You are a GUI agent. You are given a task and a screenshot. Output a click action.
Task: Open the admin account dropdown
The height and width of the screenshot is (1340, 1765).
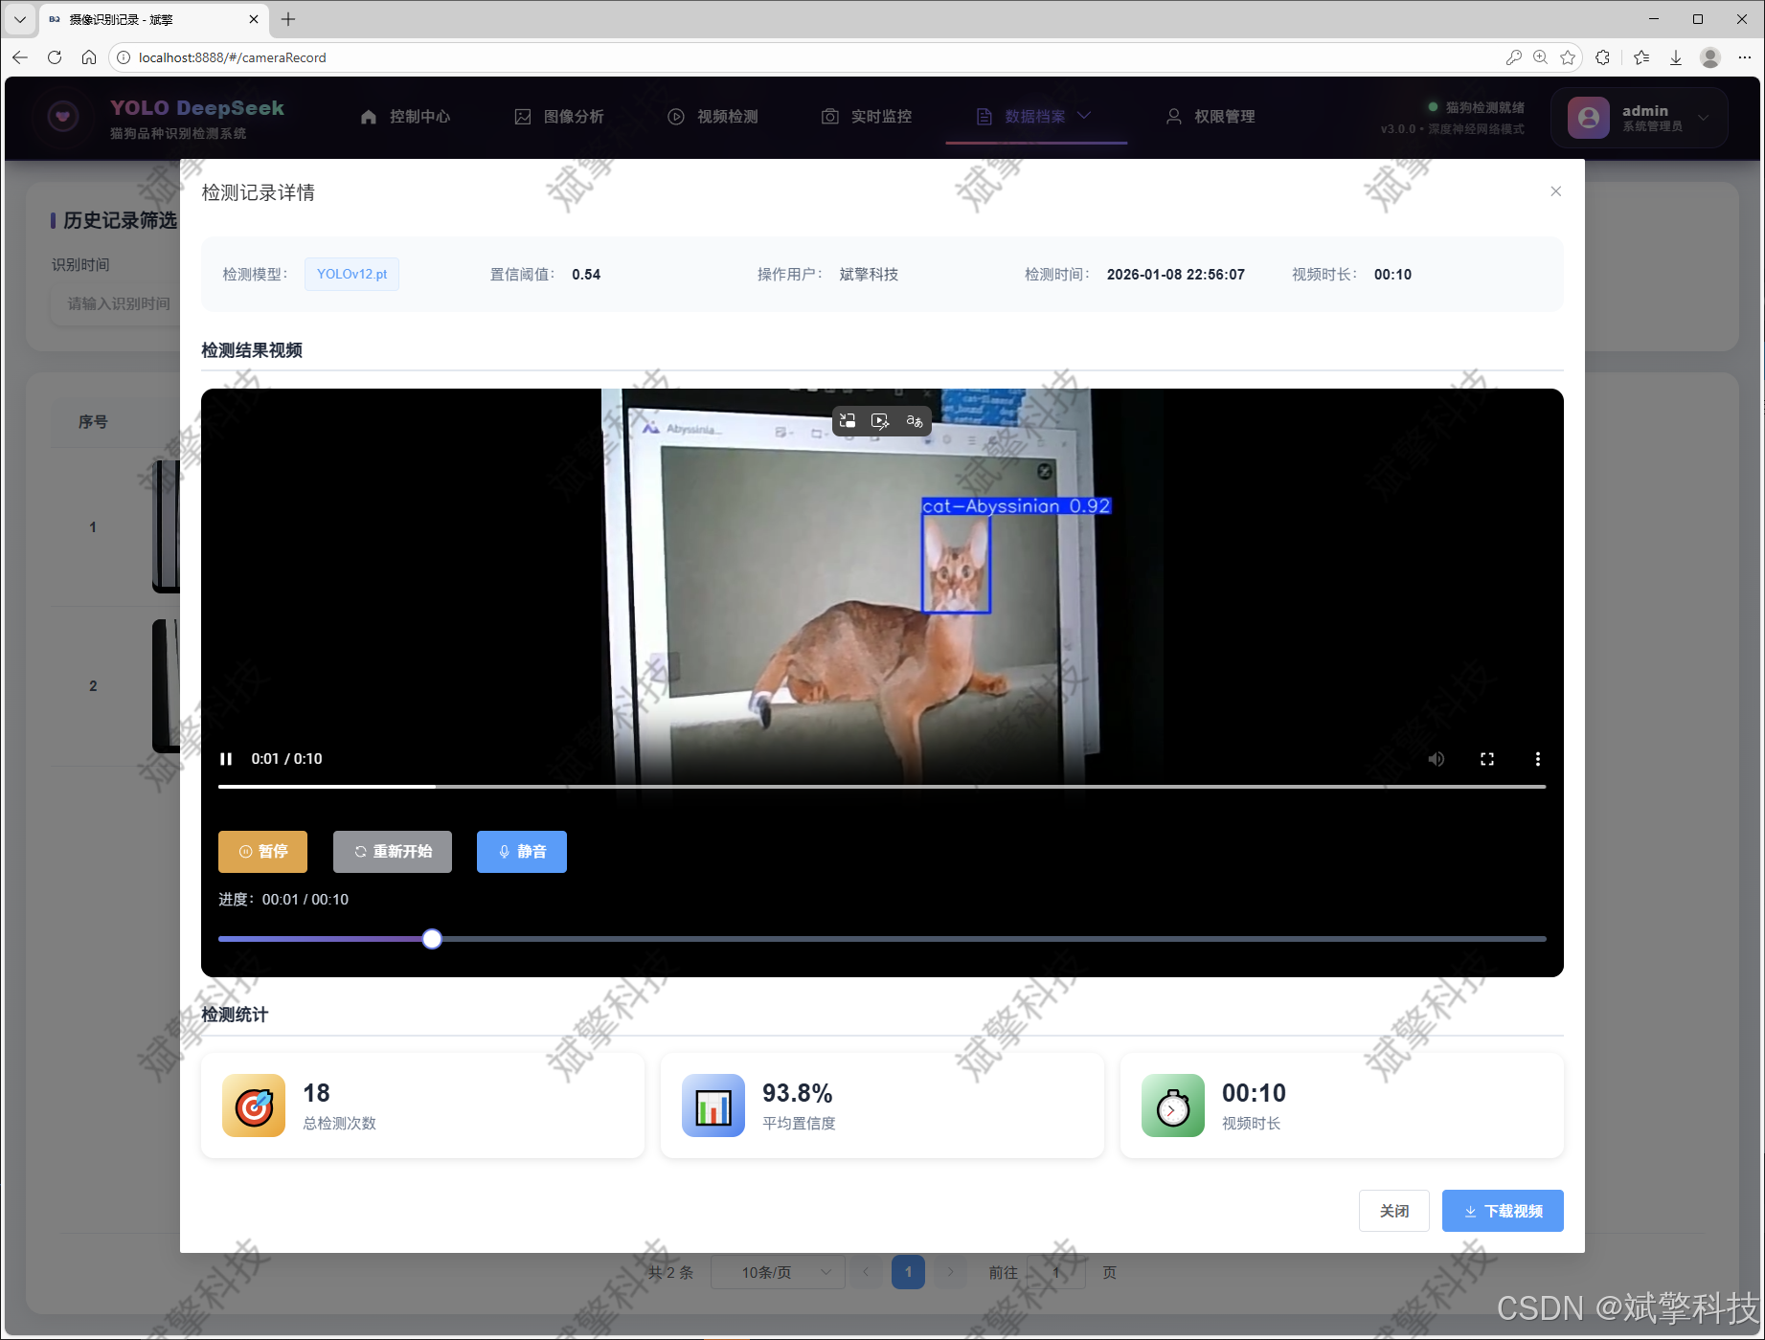[x=1638, y=117]
